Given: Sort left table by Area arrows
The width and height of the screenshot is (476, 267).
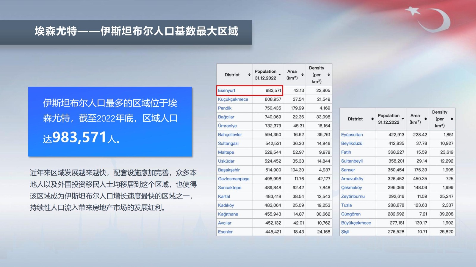Looking at the screenshot, I should point(303,75).
